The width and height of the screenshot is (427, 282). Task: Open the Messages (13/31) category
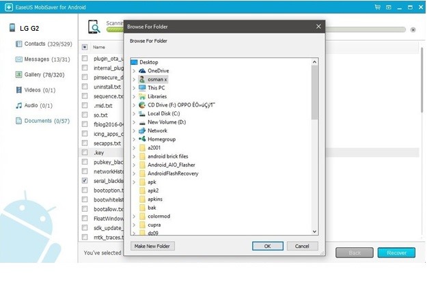pos(43,59)
